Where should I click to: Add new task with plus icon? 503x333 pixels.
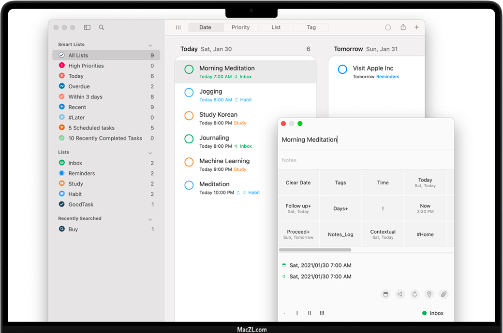[416, 28]
